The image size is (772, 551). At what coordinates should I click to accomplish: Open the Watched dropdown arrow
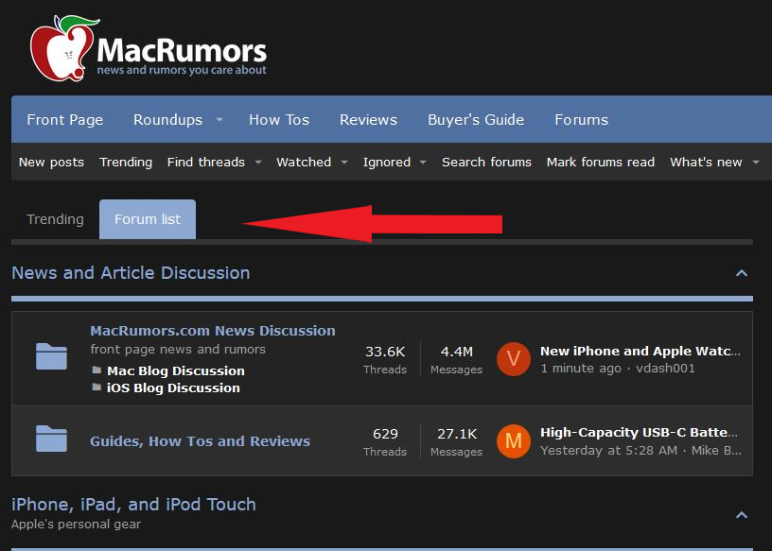tap(344, 162)
